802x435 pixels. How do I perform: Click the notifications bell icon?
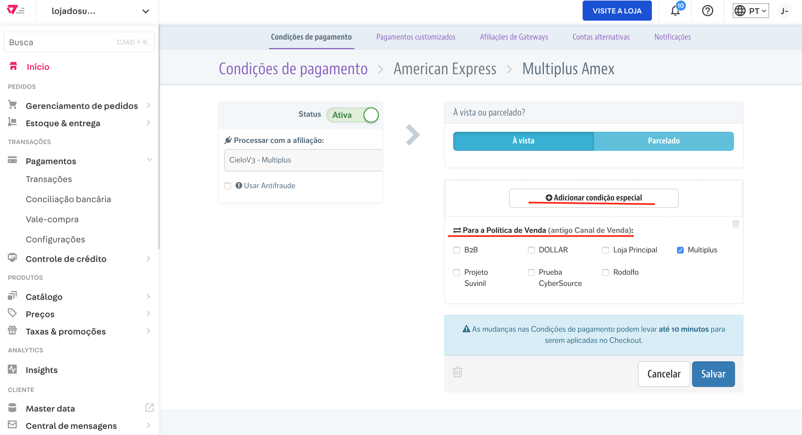click(x=675, y=11)
